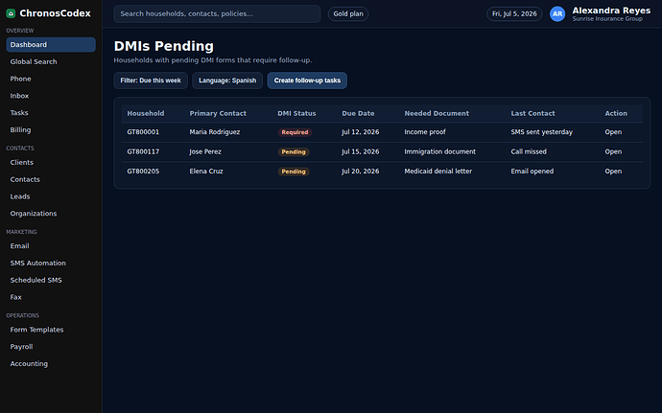Open the Maria Rodriguez household row
Screen dimensions: 662x413
coord(613,132)
